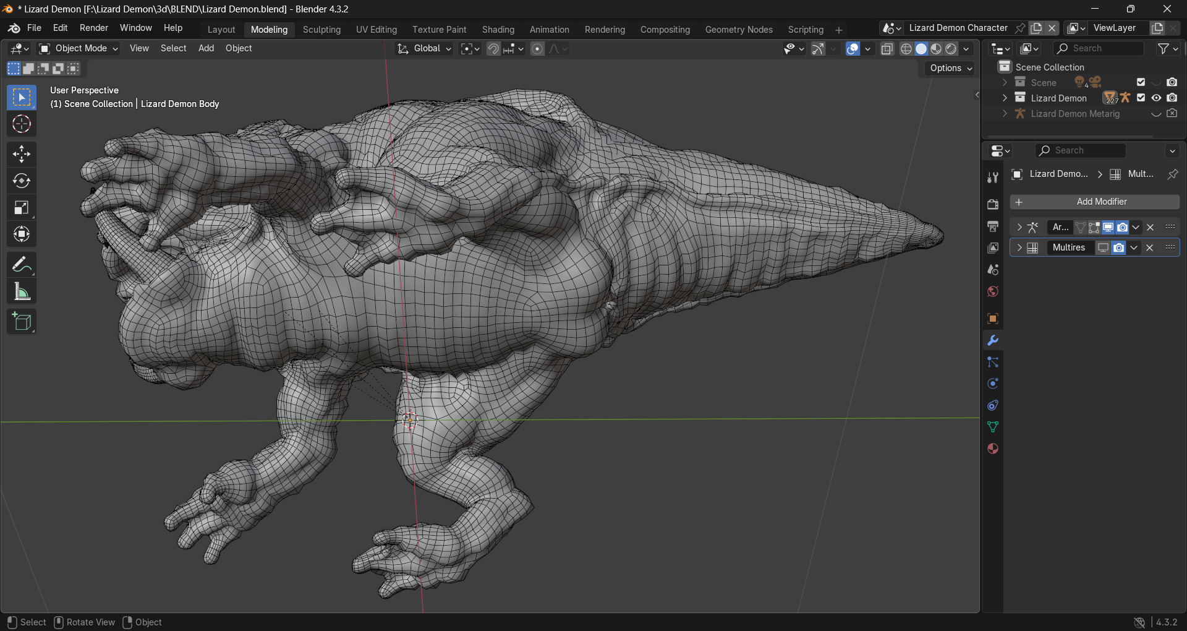Switch to Solid viewport shading
This screenshot has width=1187, height=631.
point(921,49)
